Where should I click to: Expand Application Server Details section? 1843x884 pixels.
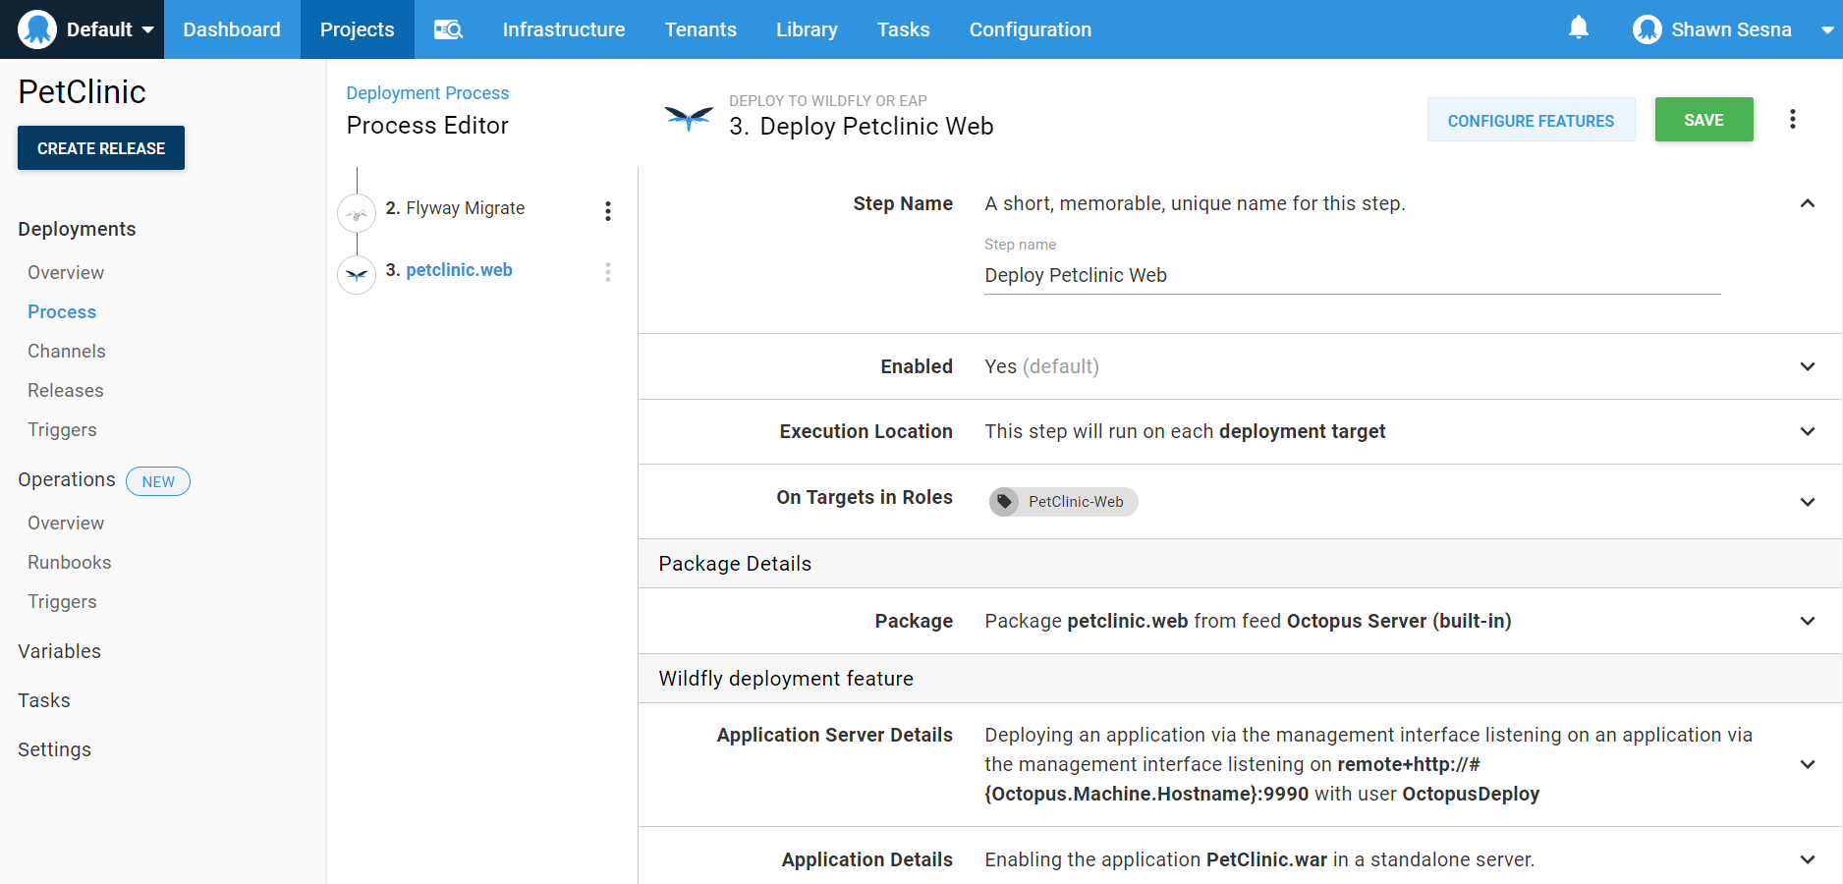coord(1807,764)
